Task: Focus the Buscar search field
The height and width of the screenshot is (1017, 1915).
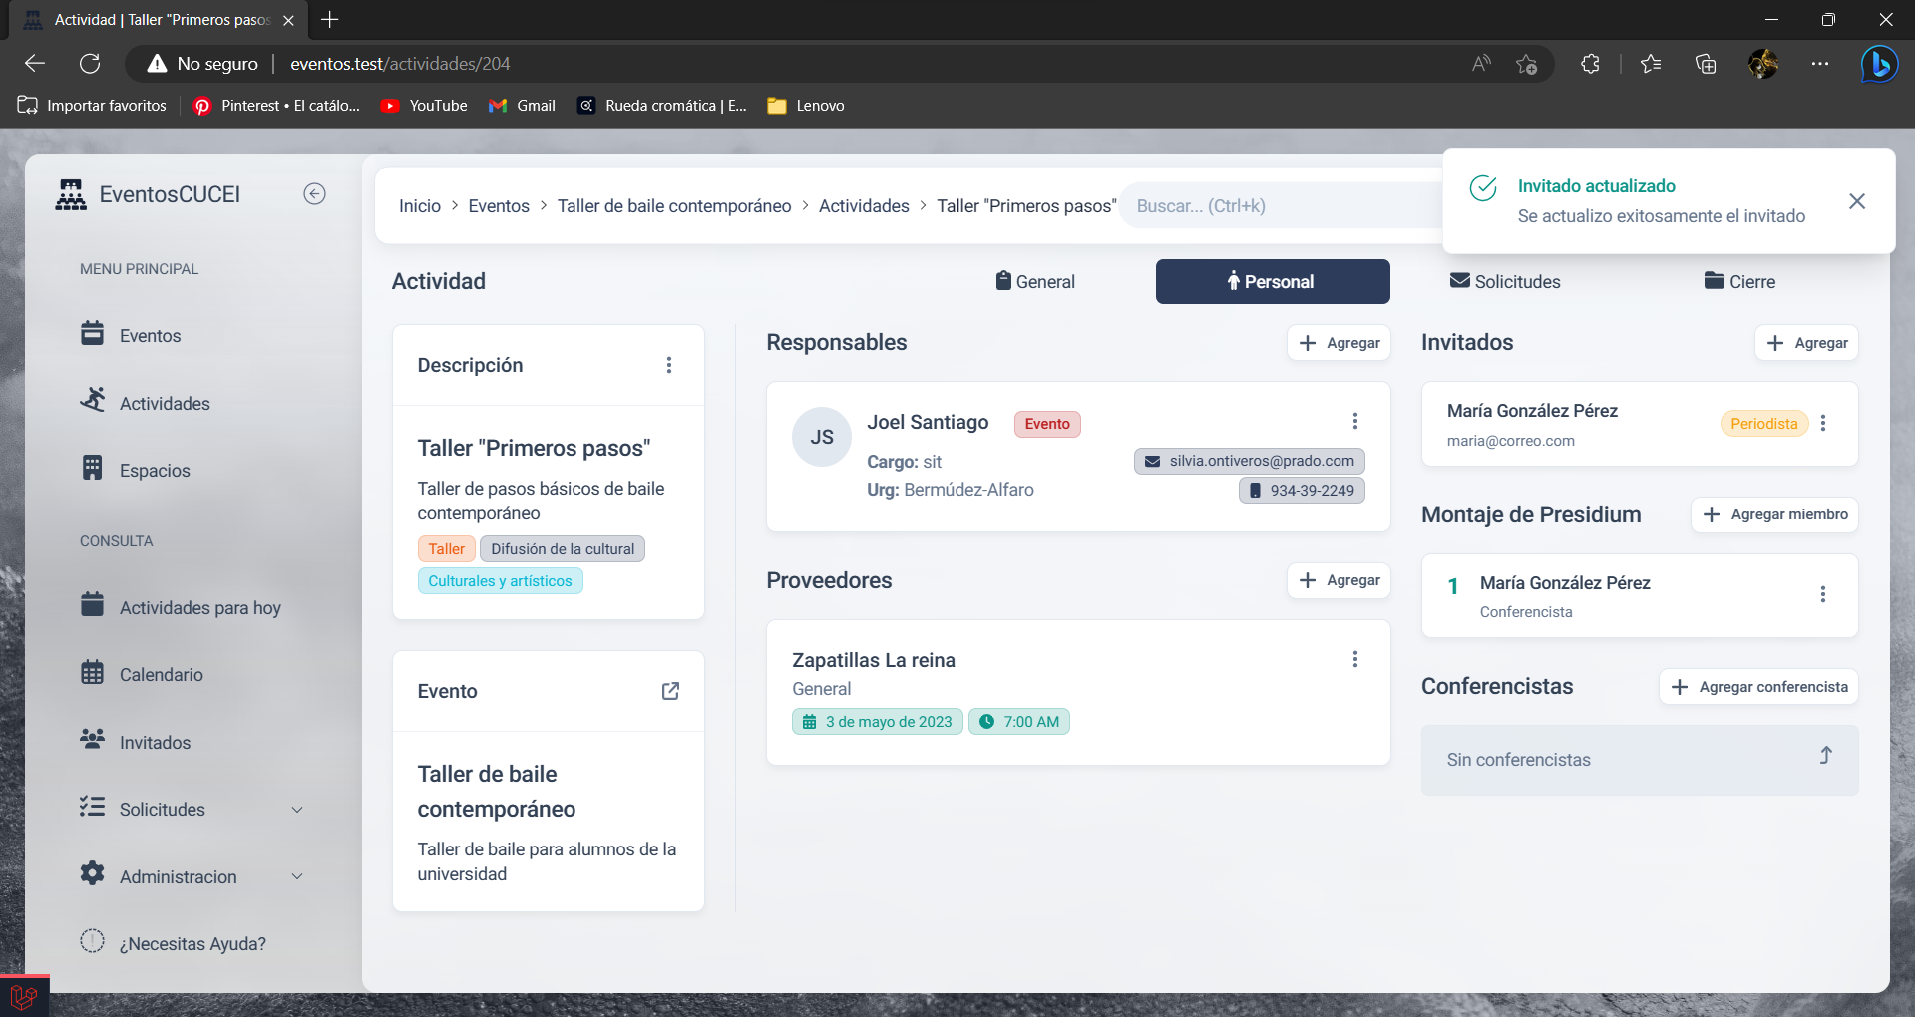Action: (x=1277, y=206)
